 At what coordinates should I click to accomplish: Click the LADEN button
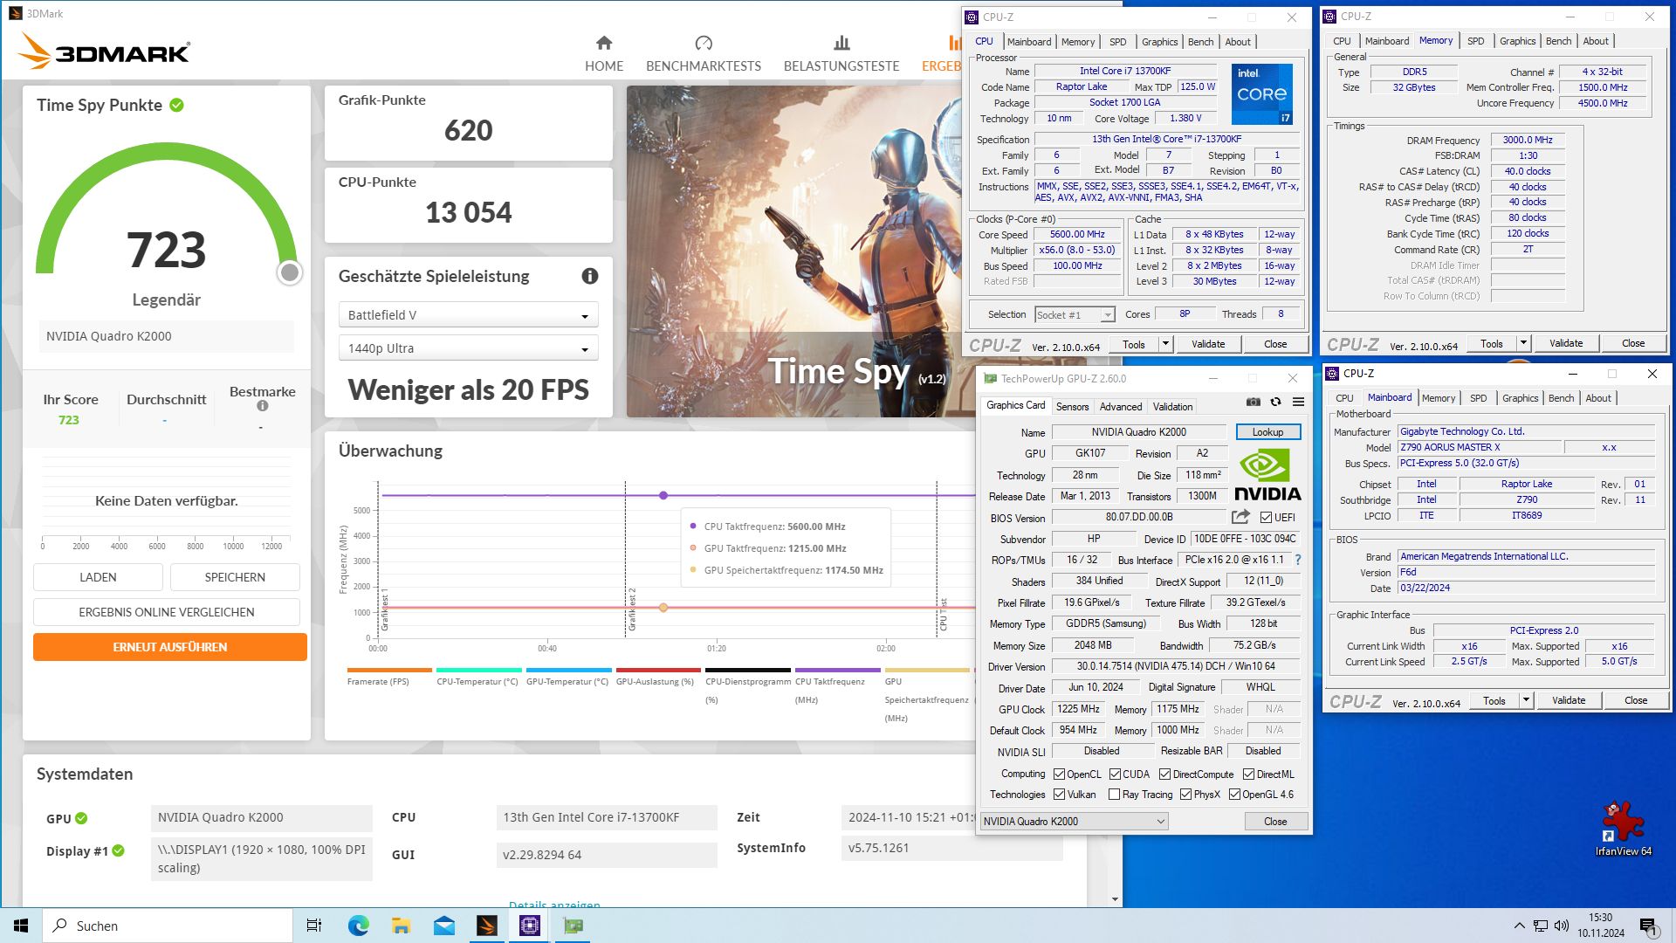point(98,577)
